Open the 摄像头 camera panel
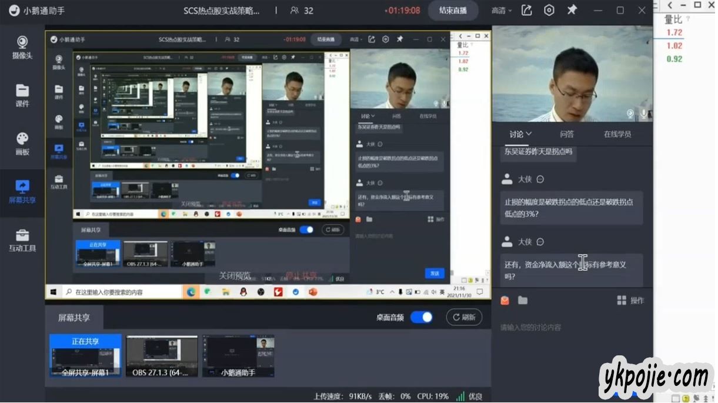Screen dimensions: 718x403 pos(22,47)
